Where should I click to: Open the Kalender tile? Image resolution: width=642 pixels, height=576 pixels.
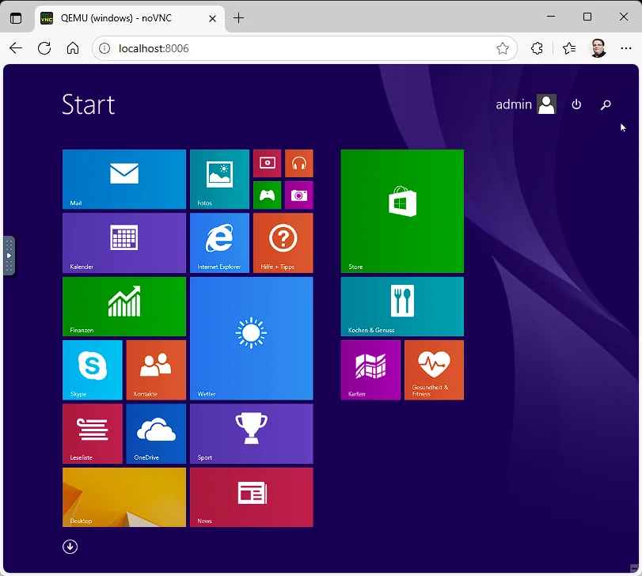(x=124, y=243)
